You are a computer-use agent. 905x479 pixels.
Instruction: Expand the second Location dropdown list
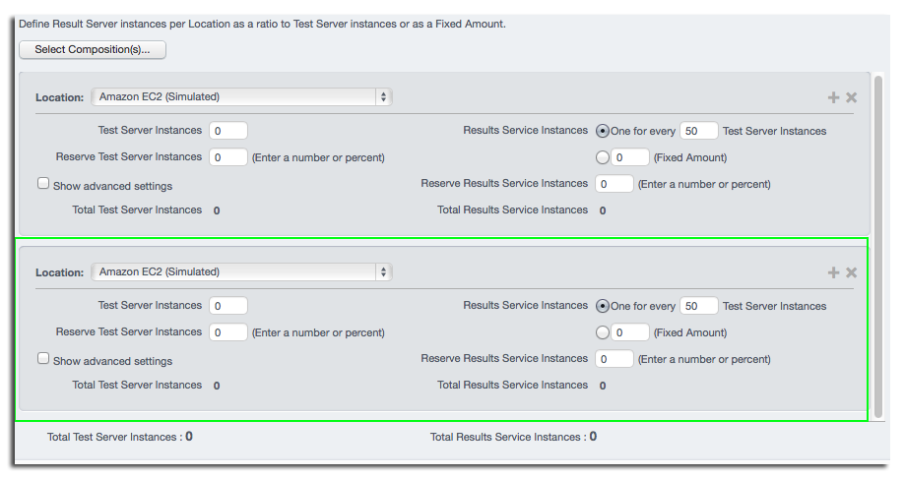coord(241,272)
